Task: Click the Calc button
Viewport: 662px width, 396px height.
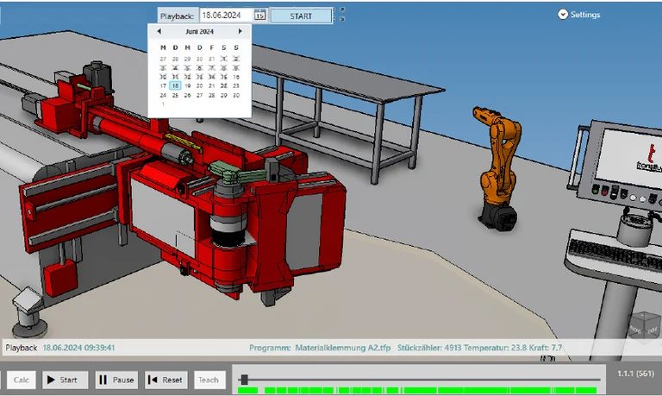Action: [x=22, y=380]
